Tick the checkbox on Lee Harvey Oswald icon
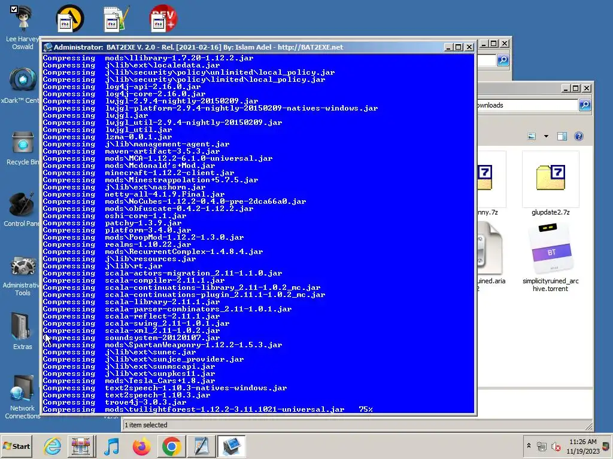 pos(14,9)
